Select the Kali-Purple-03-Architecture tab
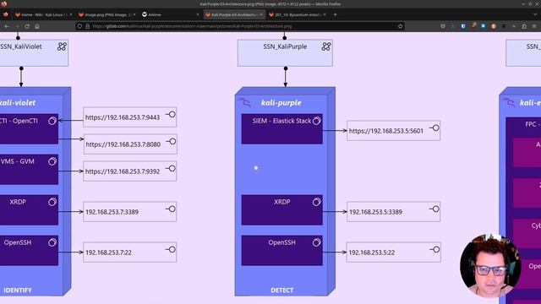541x304 pixels. (x=233, y=14)
